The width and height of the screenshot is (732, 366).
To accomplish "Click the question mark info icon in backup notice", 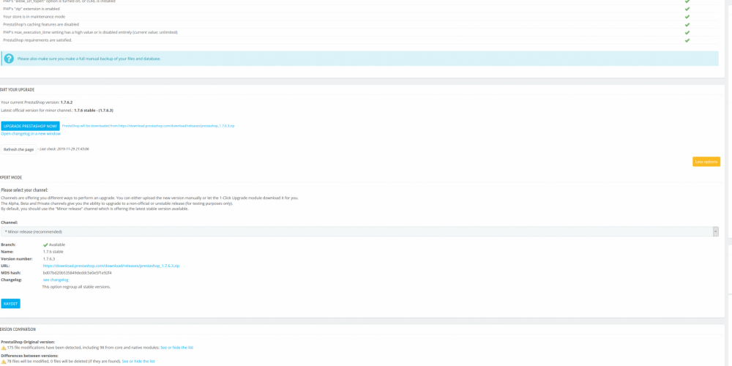I will click(x=9, y=59).
